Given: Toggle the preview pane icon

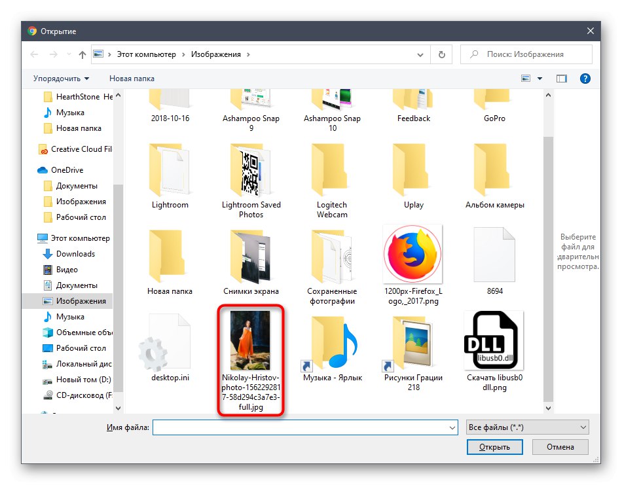Looking at the screenshot, I should (562, 79).
